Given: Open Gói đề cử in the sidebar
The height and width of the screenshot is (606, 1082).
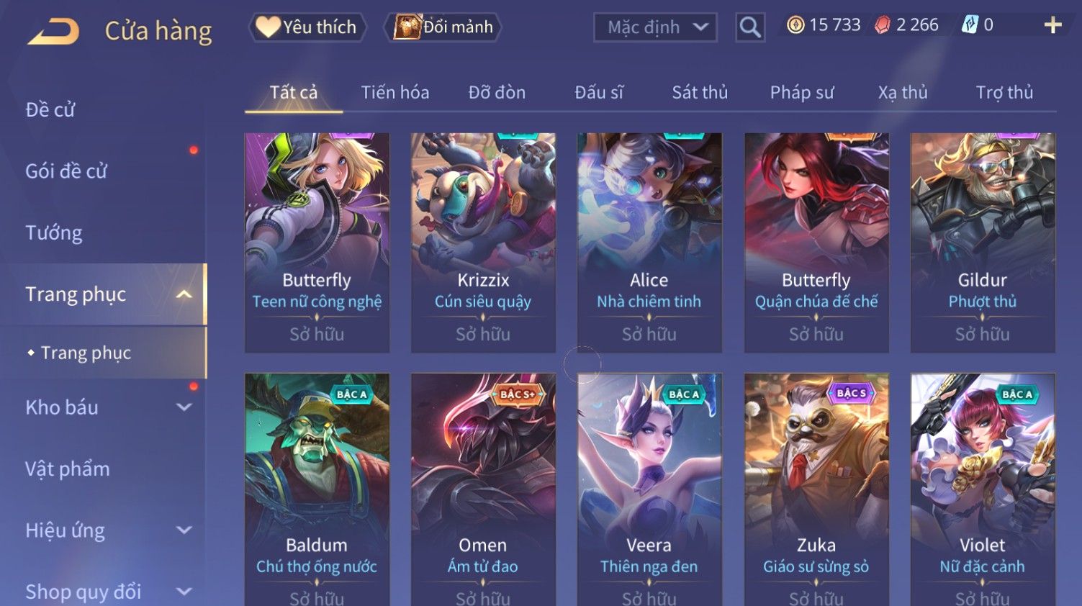Looking at the screenshot, I should click(x=66, y=171).
